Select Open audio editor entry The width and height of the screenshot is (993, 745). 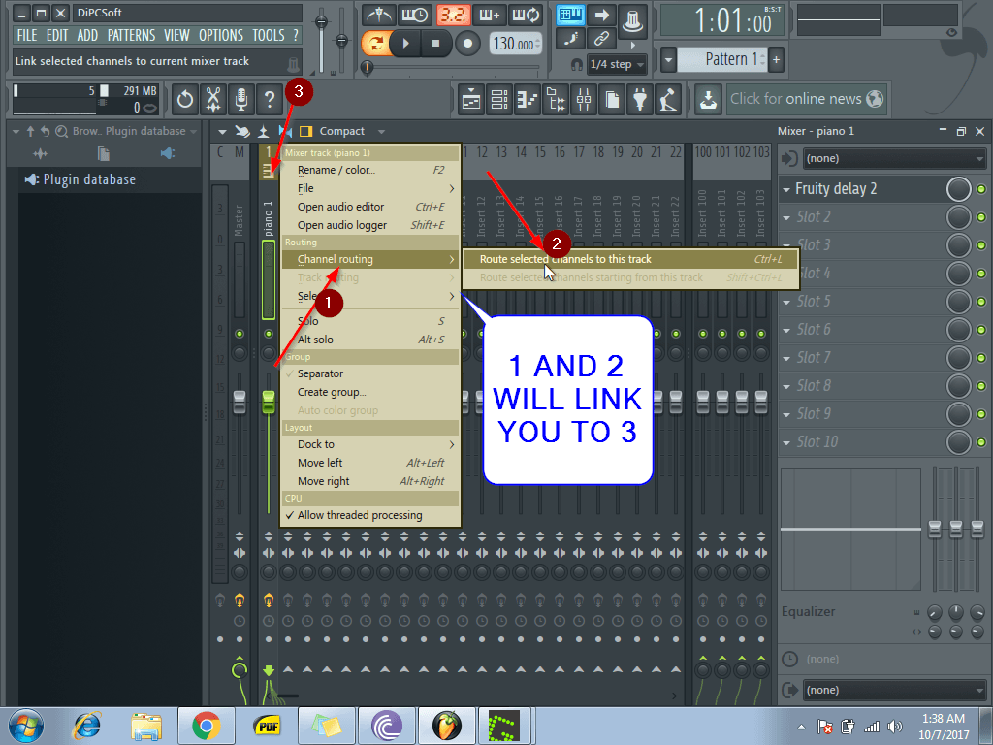pyautogui.click(x=369, y=207)
